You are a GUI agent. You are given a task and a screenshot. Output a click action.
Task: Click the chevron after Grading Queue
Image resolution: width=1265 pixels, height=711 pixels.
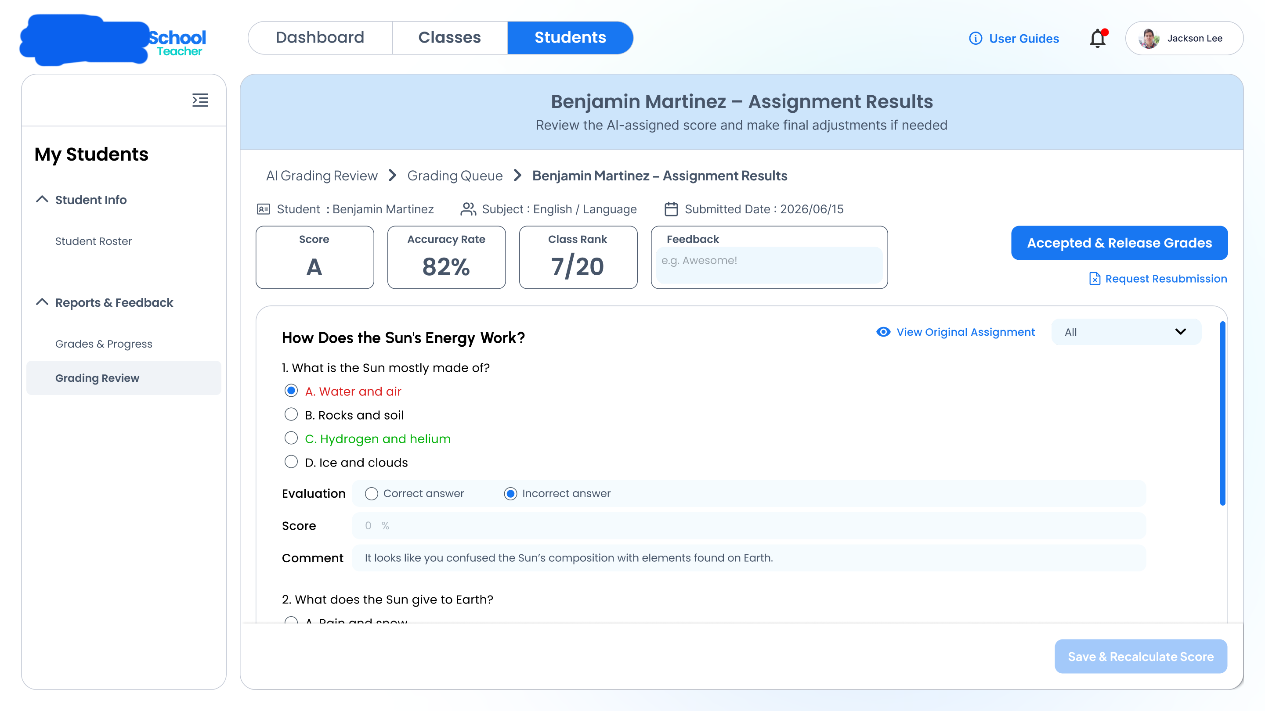[517, 175]
